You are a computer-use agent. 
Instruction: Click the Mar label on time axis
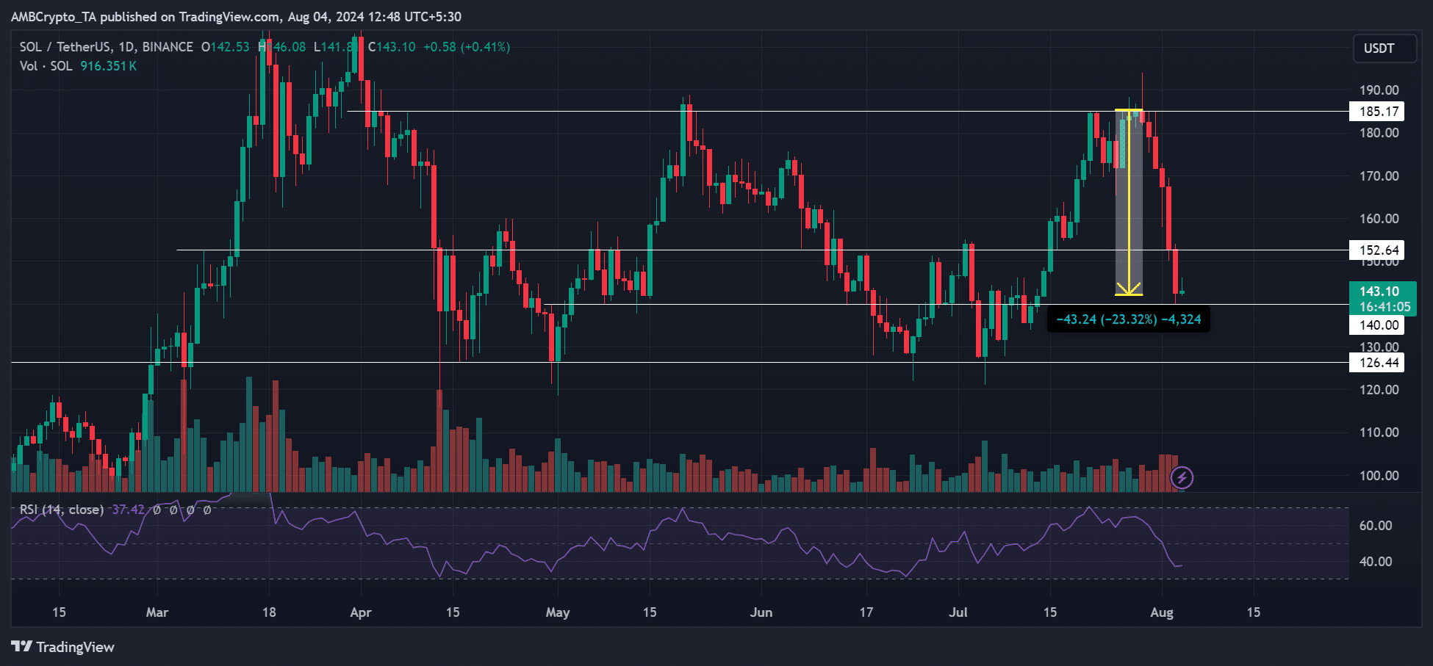click(157, 612)
